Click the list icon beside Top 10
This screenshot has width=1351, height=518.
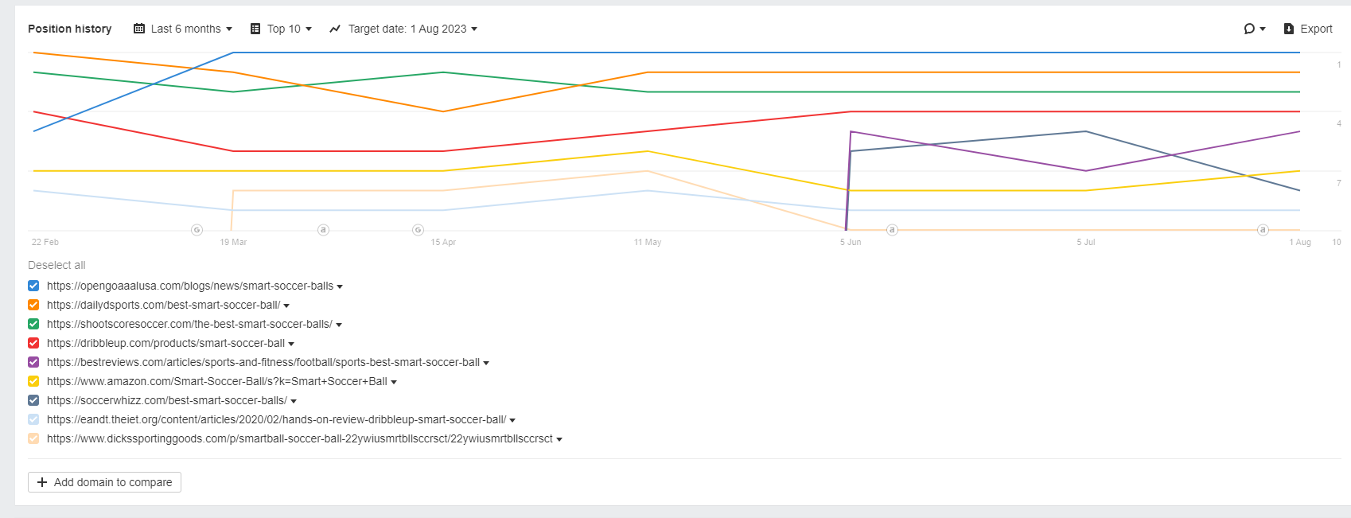click(x=255, y=29)
